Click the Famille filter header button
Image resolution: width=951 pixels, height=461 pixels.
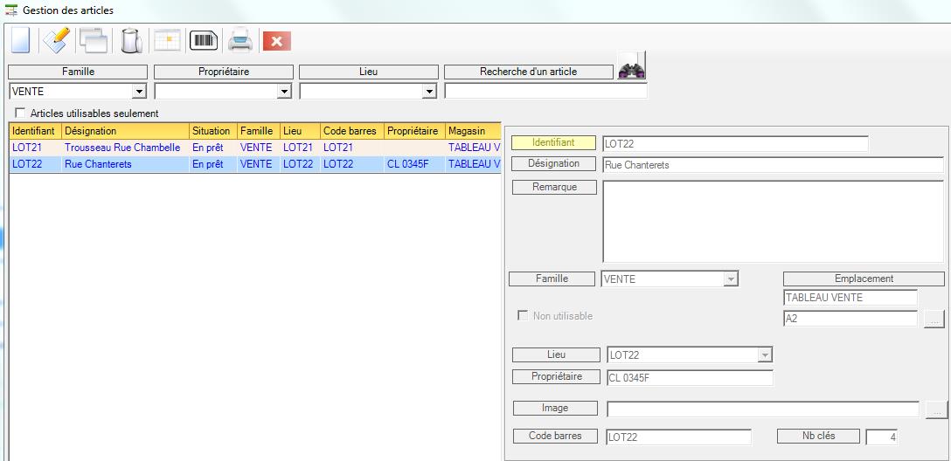coord(78,72)
